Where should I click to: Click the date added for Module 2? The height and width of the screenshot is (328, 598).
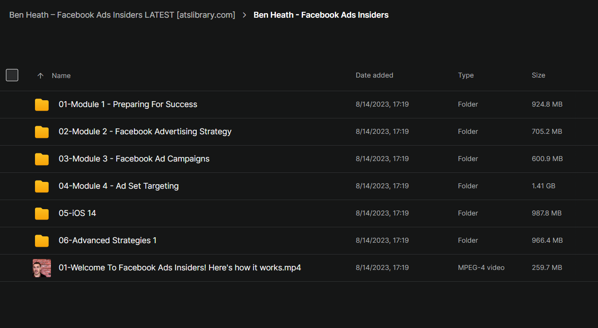point(382,132)
